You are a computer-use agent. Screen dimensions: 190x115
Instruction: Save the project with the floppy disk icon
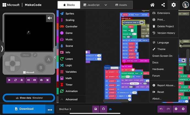pyautogui.click(x=96, y=109)
